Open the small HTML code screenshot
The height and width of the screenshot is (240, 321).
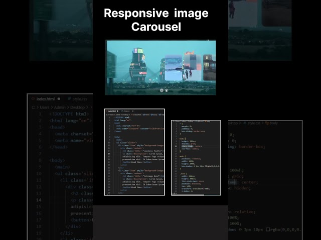click(x=134, y=152)
